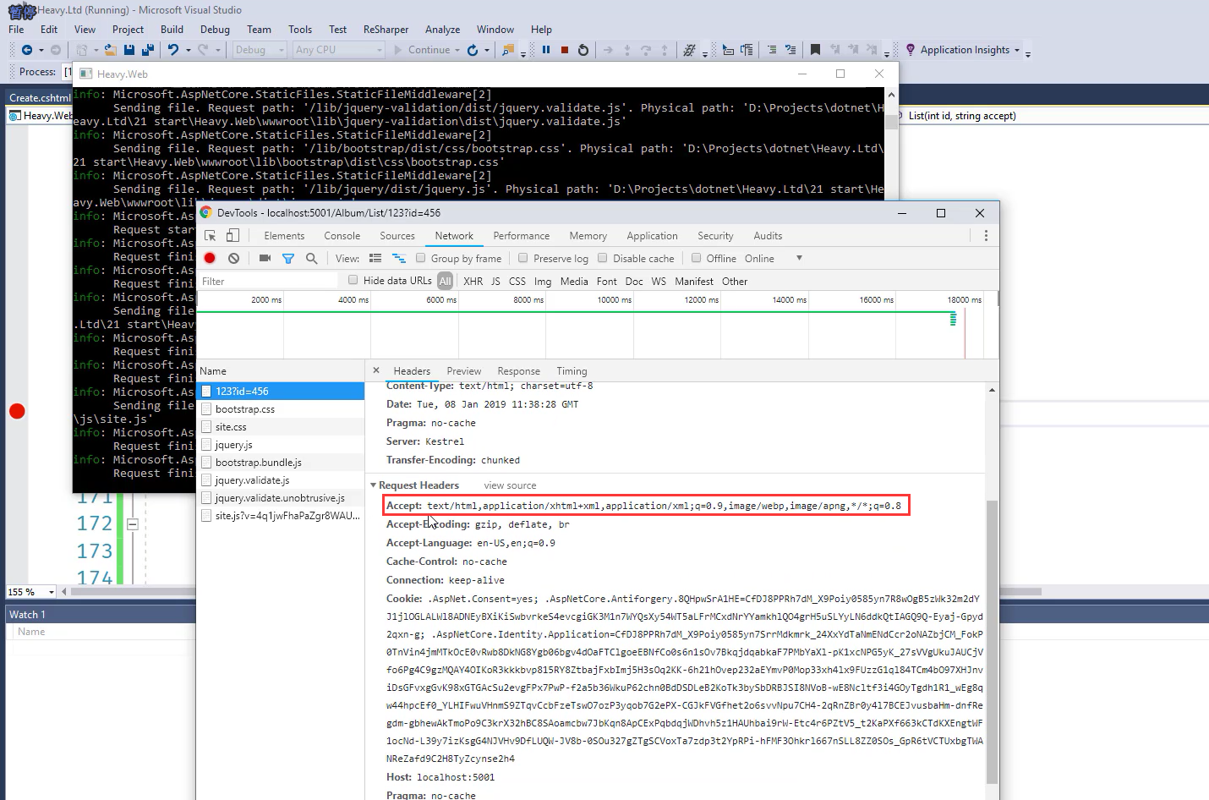1209x800 pixels.
Task: Toggle the Hide data URLs checkbox
Action: coord(353,280)
